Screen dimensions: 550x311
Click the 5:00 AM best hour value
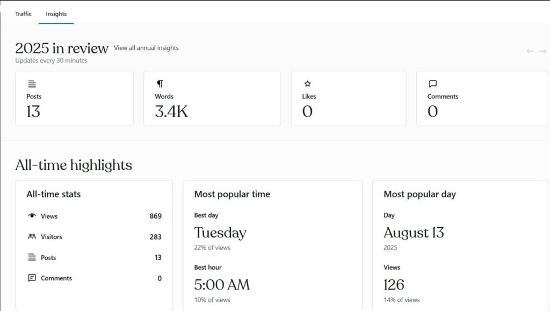[222, 284]
